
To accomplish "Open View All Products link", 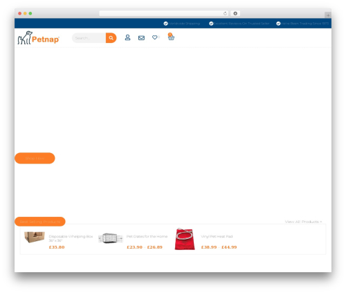I will coord(303,222).
